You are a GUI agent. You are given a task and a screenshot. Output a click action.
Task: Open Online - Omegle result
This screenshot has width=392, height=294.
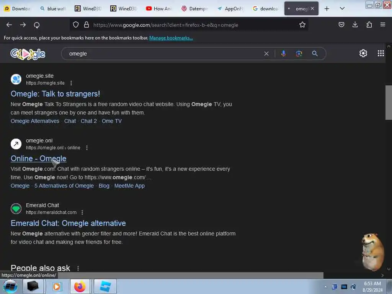(39, 158)
